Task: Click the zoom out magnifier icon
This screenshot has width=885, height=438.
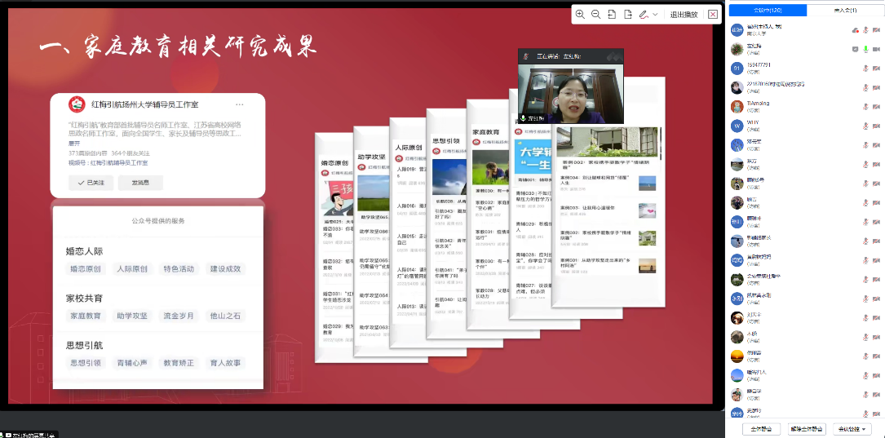Action: 595,14
